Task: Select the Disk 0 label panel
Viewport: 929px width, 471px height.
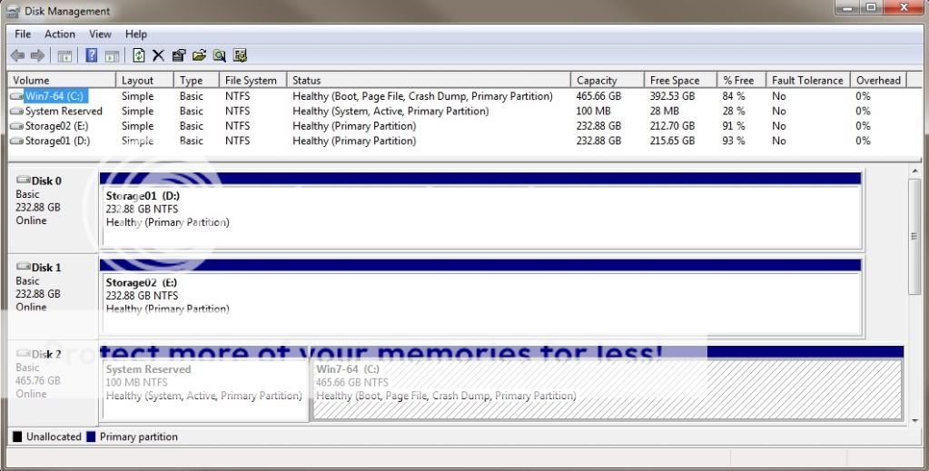Action: (53, 211)
